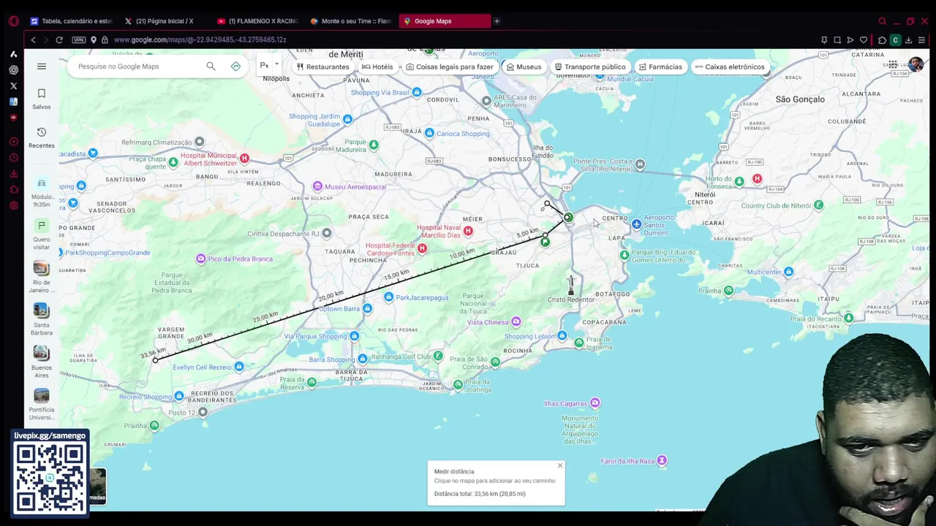Open Opera sidebar extensions cube
The width and height of the screenshot is (936, 526).
click(13, 190)
